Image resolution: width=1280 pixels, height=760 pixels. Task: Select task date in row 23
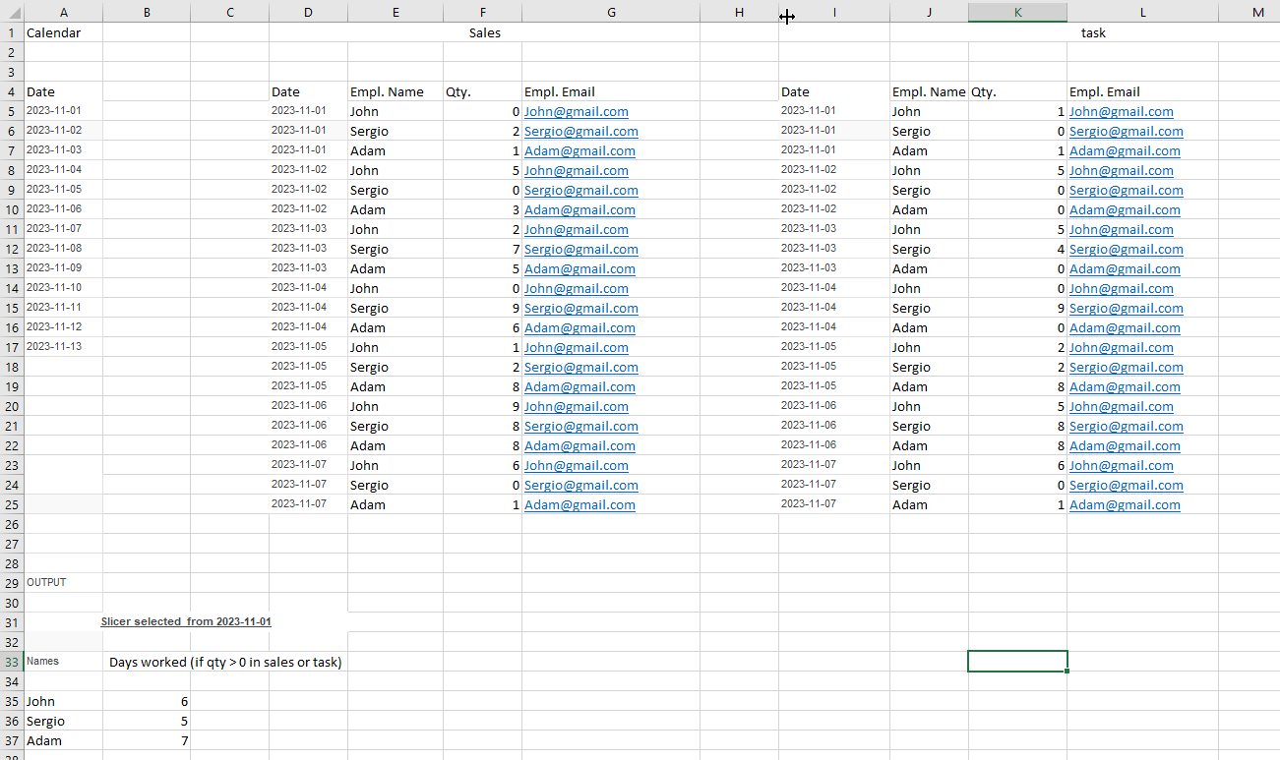tap(834, 465)
